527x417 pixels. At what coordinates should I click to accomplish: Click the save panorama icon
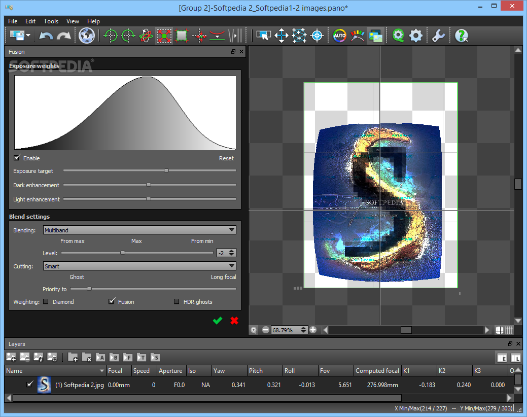point(17,36)
